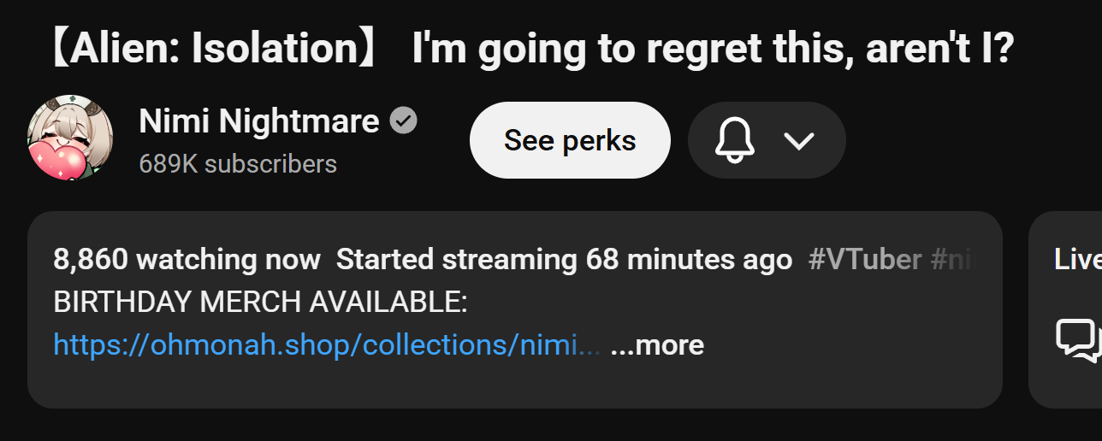Click the BIRTHDAY MERCH AVAILABLE text line
Screen dimensions: 1102x441
click(x=260, y=302)
